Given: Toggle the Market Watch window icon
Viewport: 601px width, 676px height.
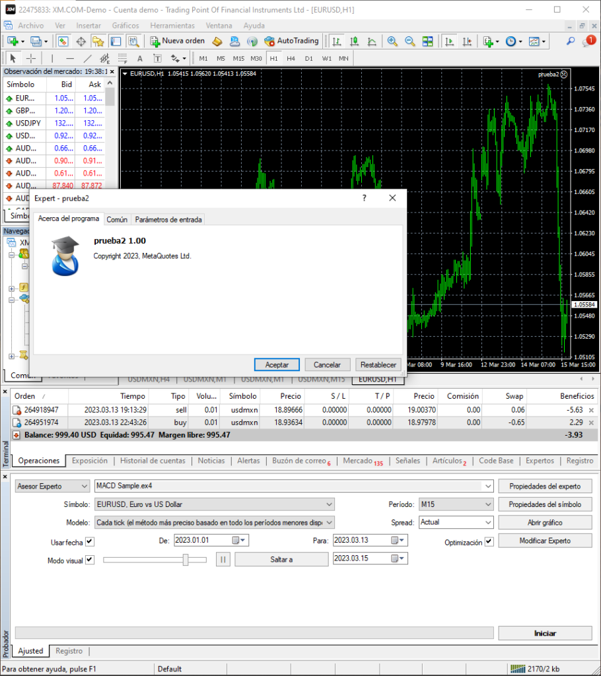Looking at the screenshot, I should pos(63,42).
